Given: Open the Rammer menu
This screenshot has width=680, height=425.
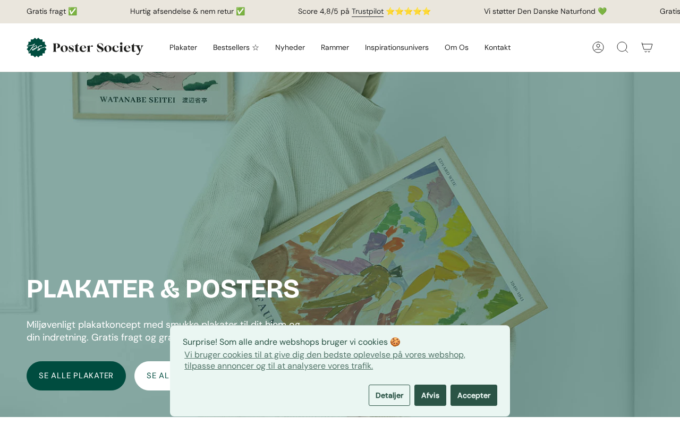Looking at the screenshot, I should click(x=335, y=47).
